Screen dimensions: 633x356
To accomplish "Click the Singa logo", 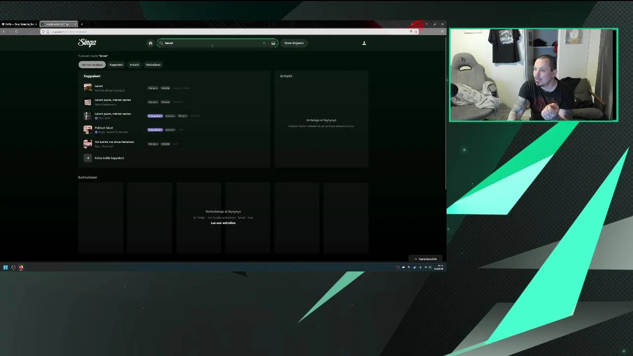I will [87, 43].
